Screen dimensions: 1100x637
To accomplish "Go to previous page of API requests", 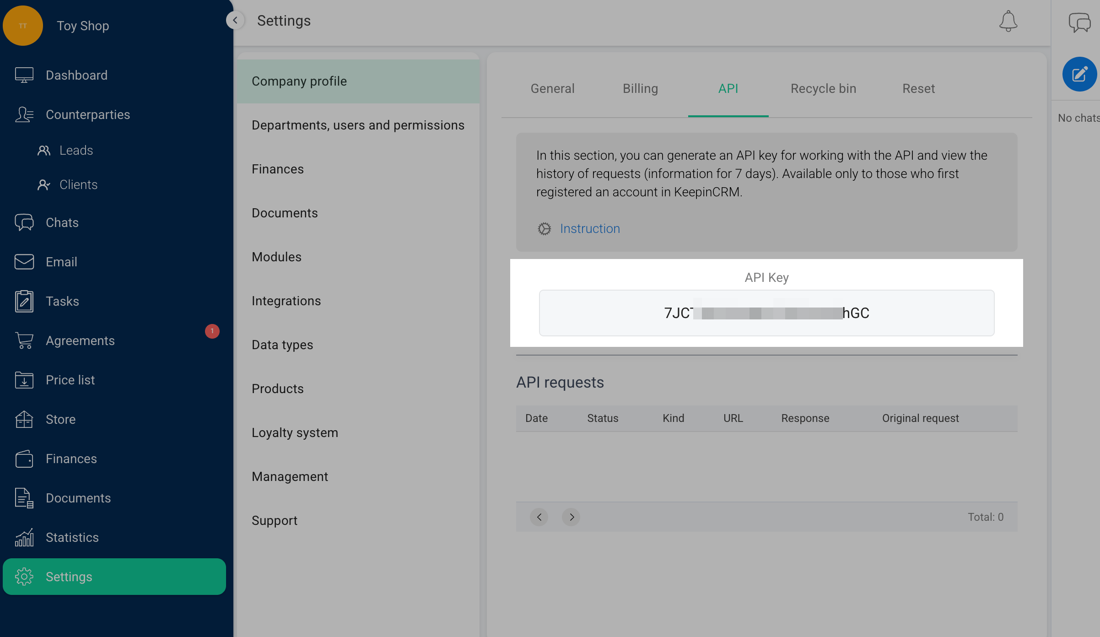I will [x=539, y=517].
